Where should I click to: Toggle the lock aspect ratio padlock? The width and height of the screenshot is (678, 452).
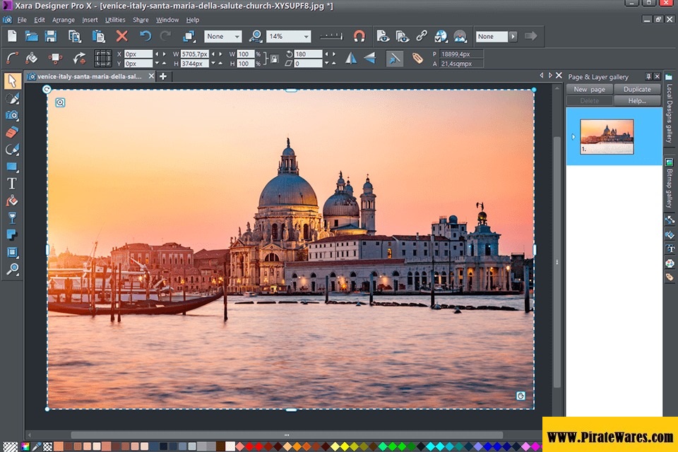point(274,59)
